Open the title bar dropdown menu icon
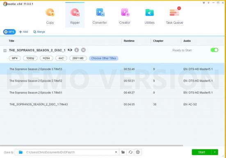Image resolution: width=226 pixels, height=158 pixels. click(208, 3)
